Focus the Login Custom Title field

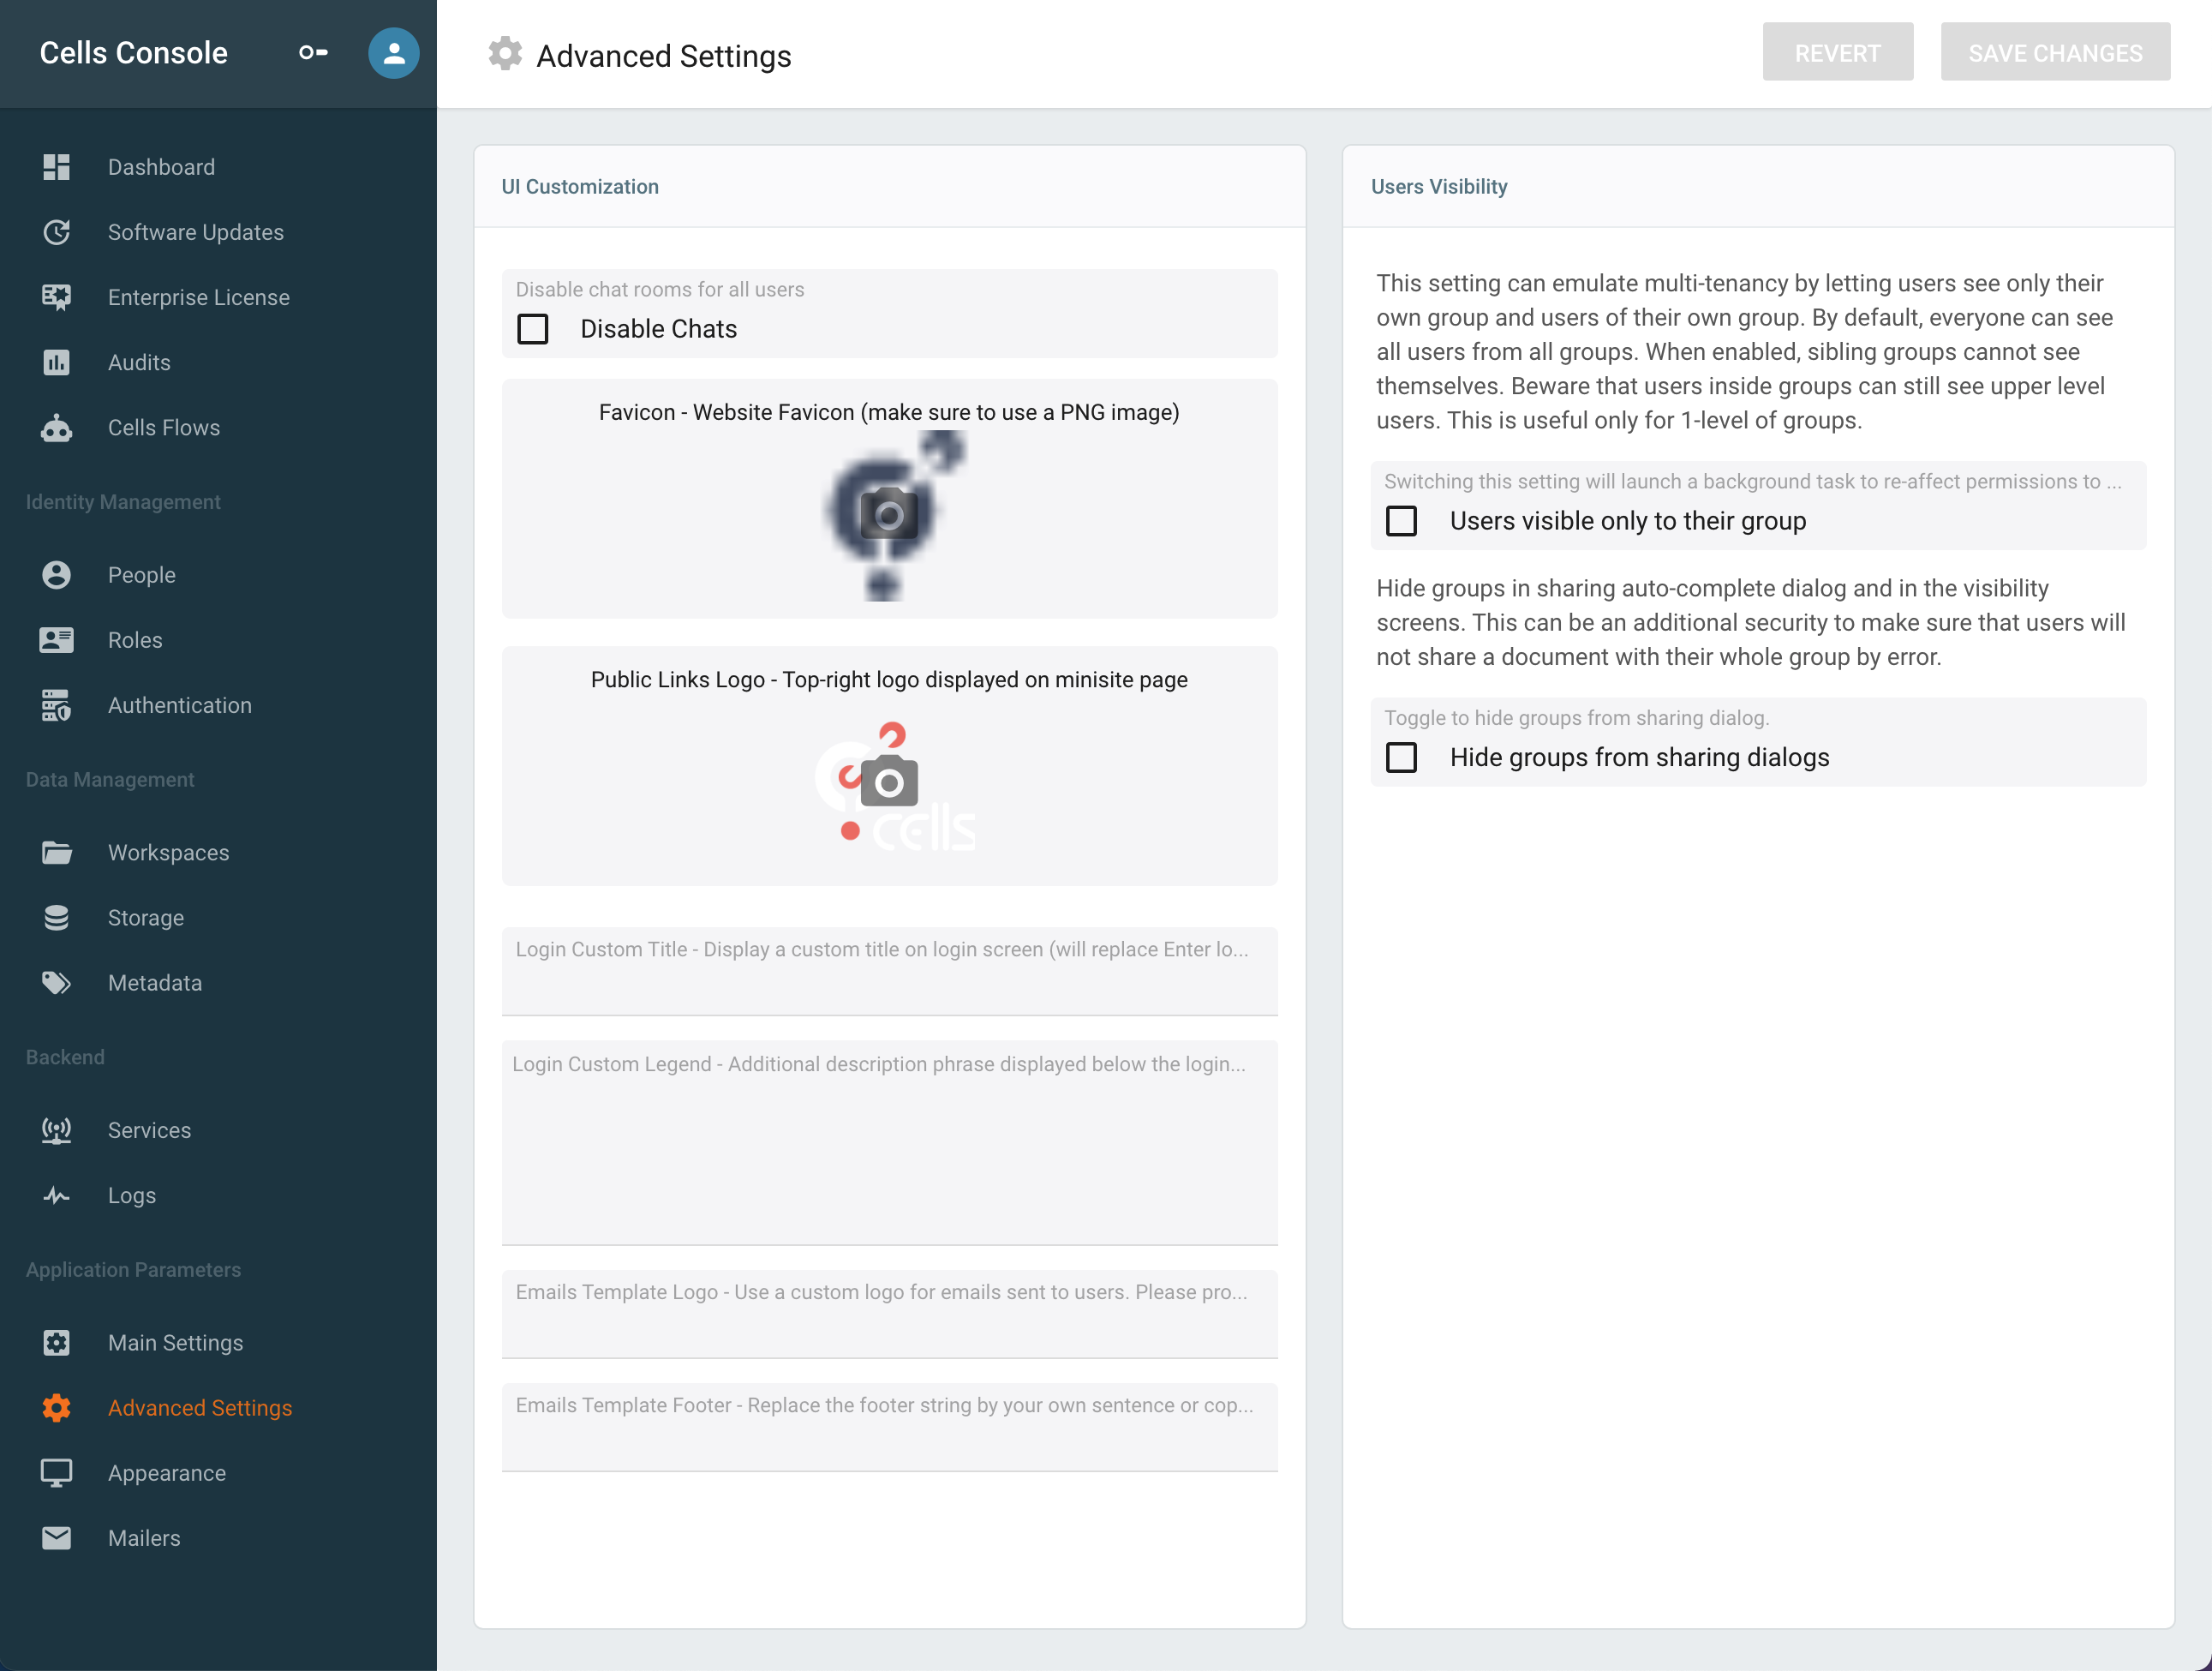[889, 971]
